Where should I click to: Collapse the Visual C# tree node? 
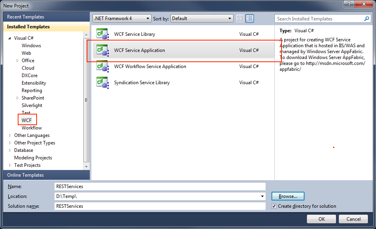coord(9,38)
